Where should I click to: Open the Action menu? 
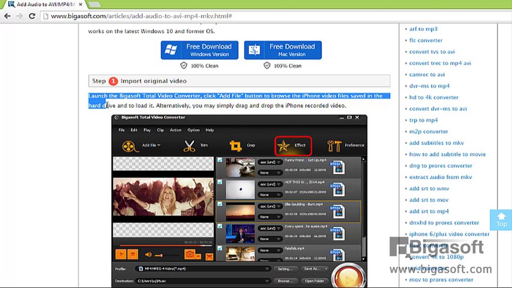click(175, 130)
